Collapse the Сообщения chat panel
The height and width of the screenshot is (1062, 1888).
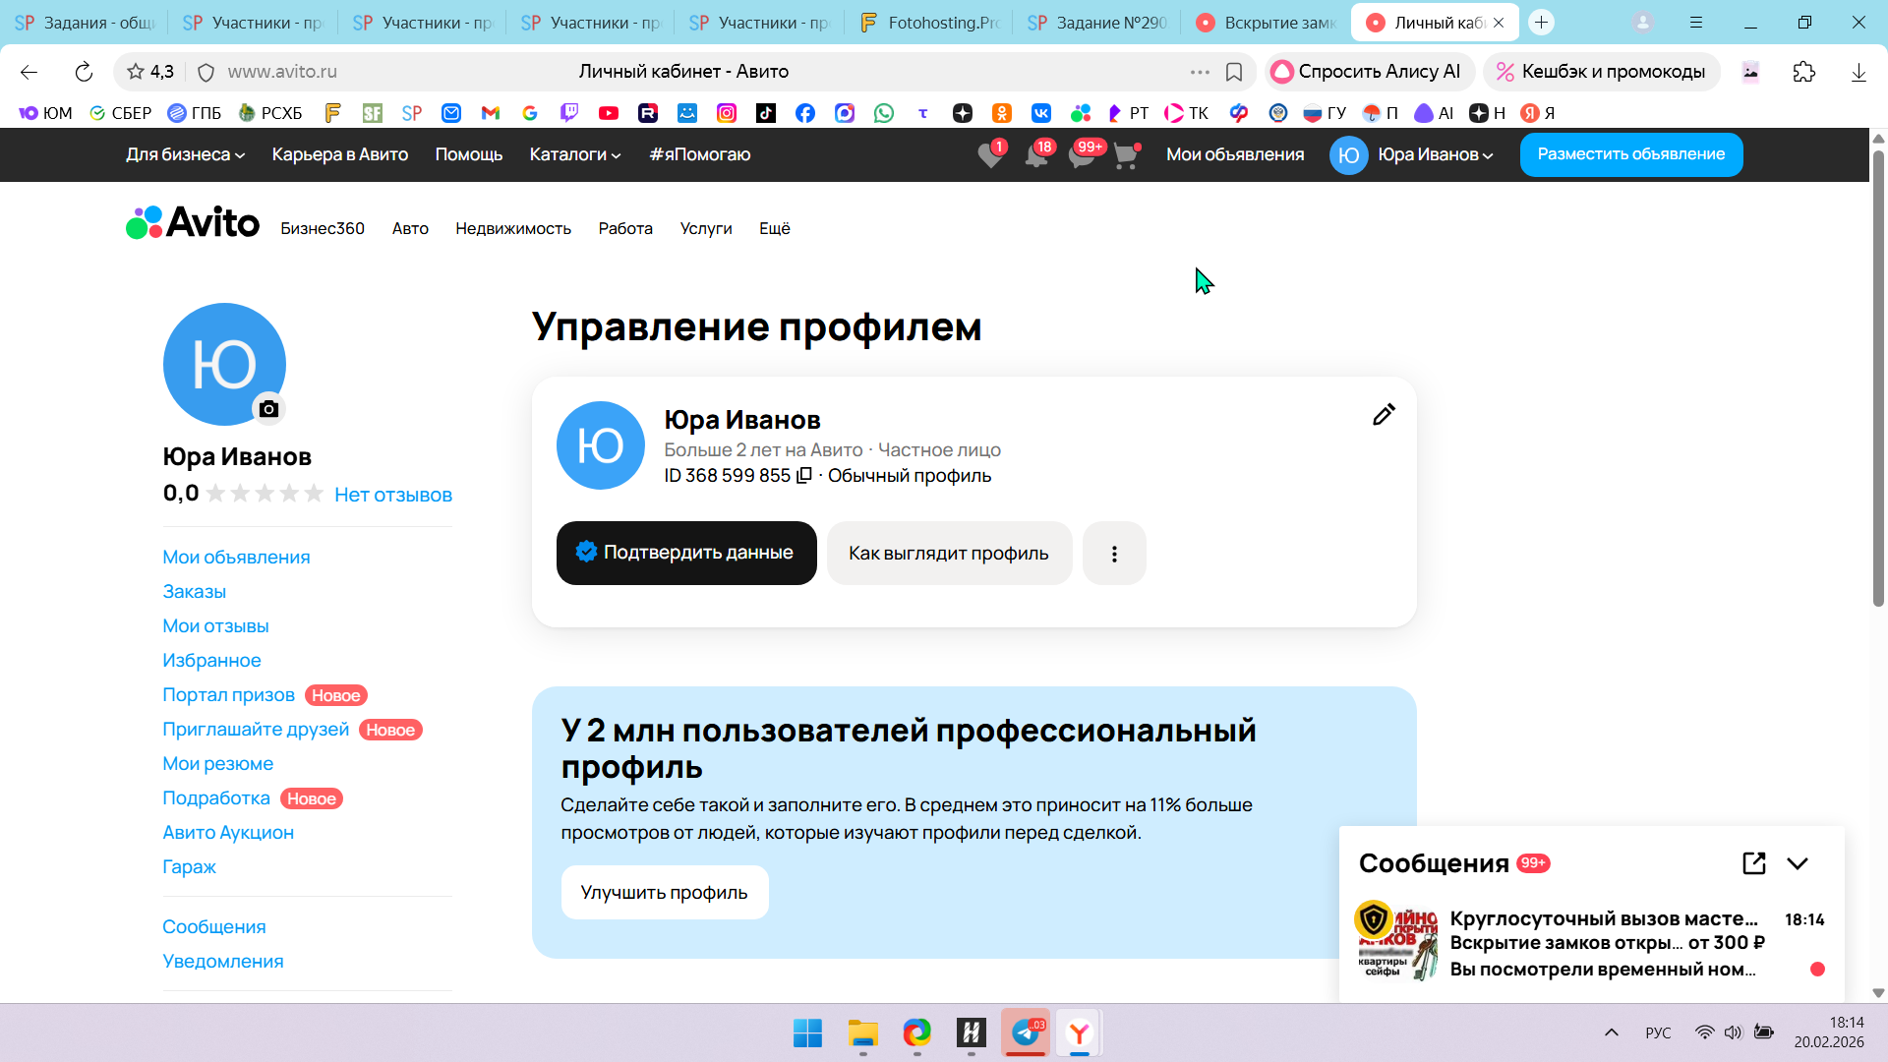1798,863
